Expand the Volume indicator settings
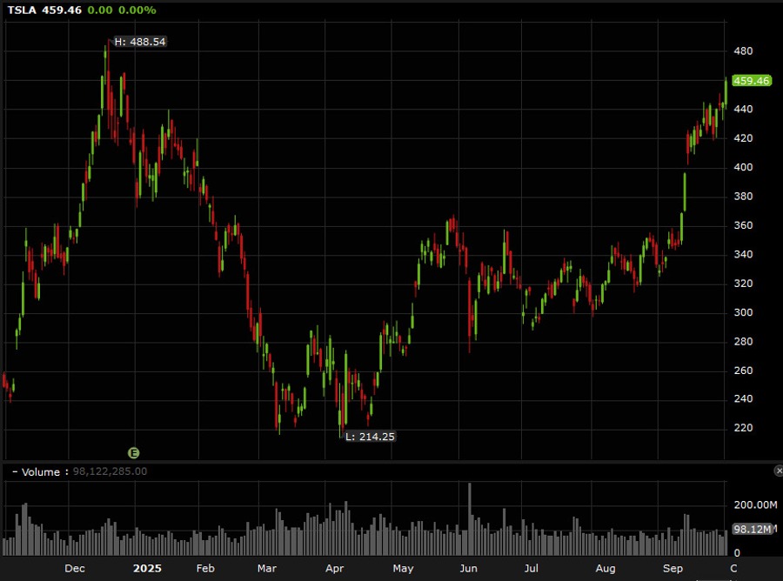The image size is (783, 581). (41, 471)
